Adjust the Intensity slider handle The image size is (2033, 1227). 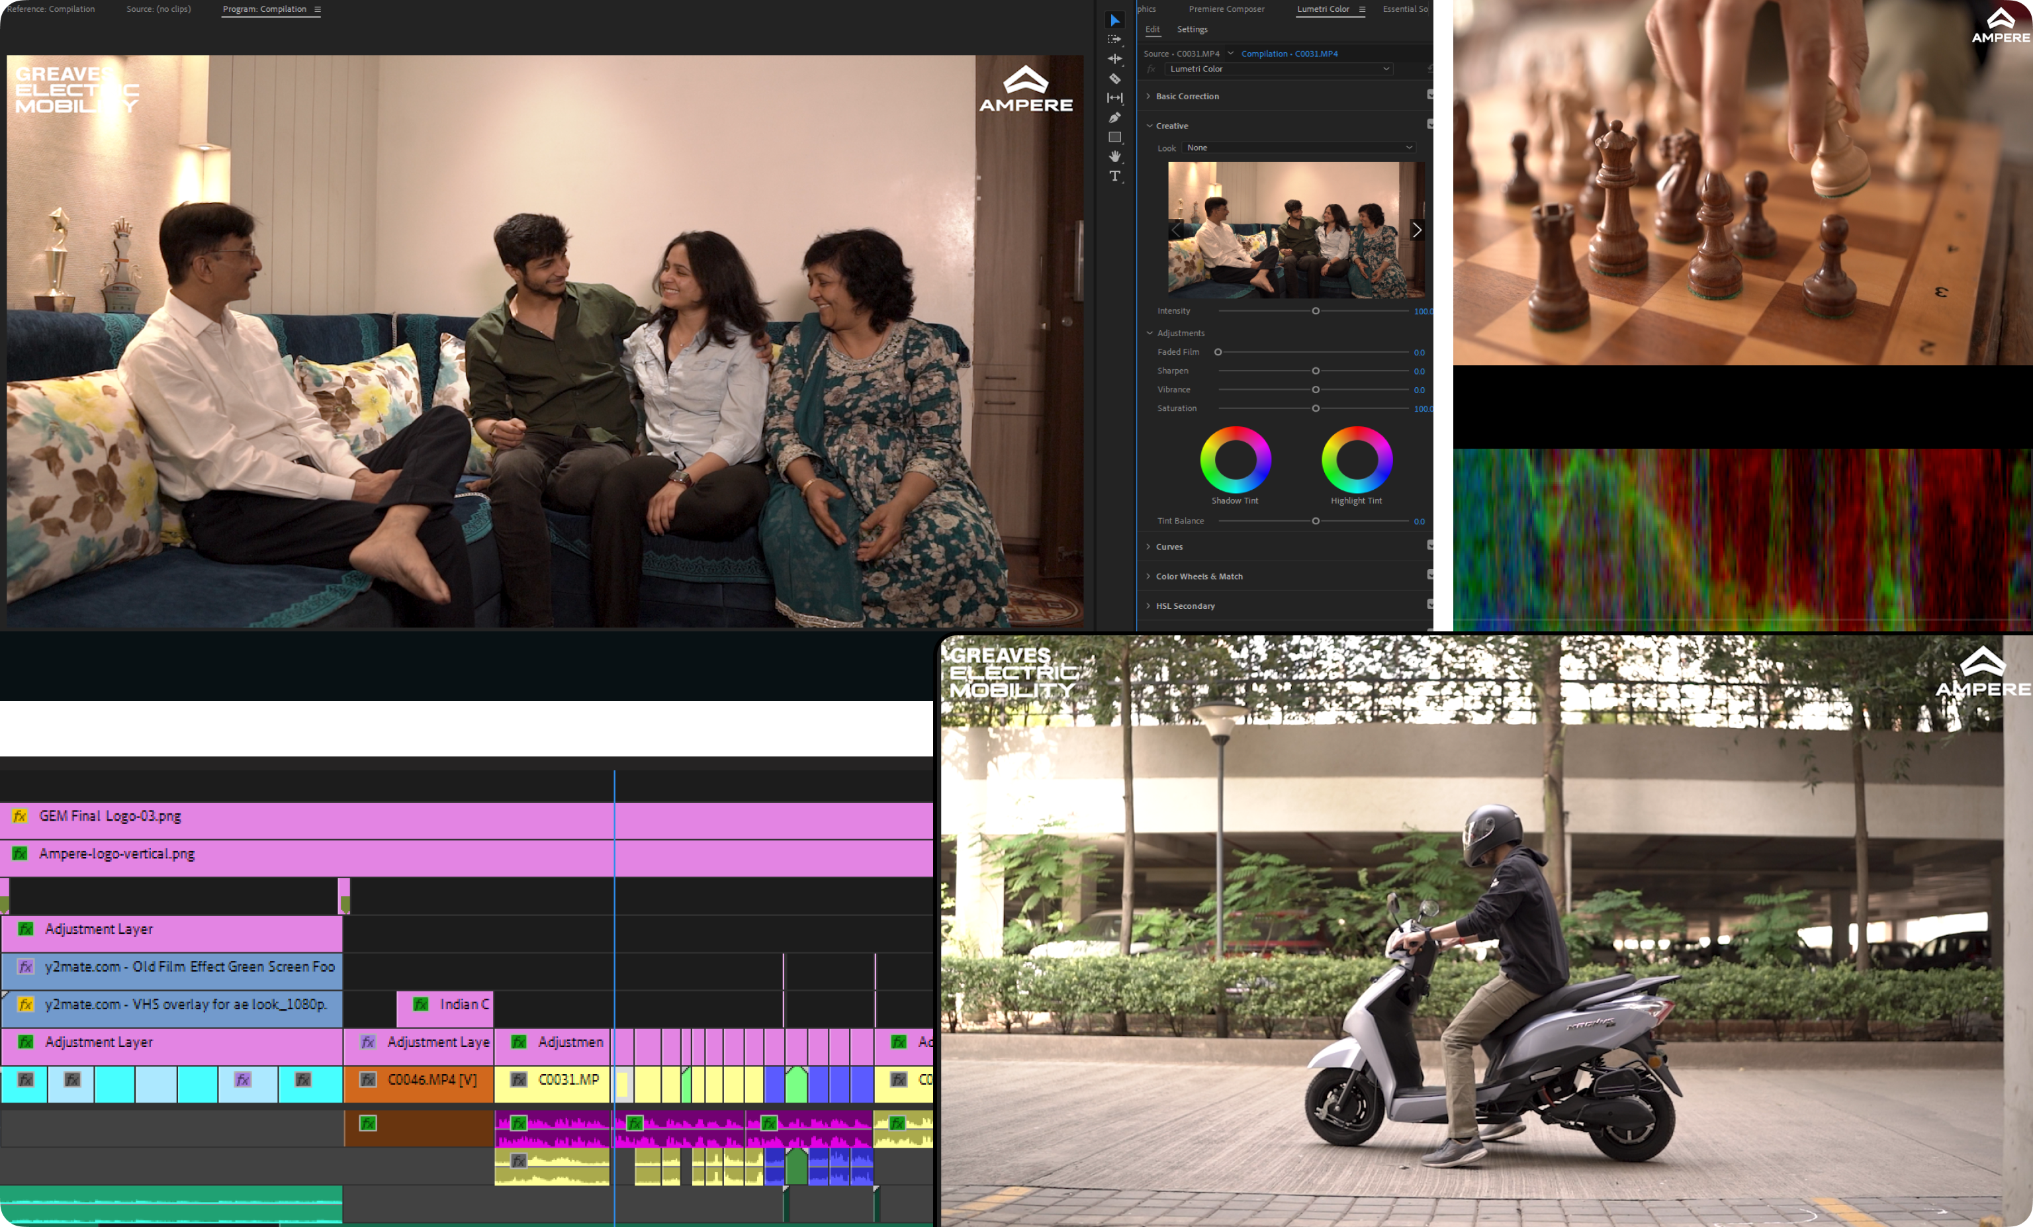tap(1316, 311)
